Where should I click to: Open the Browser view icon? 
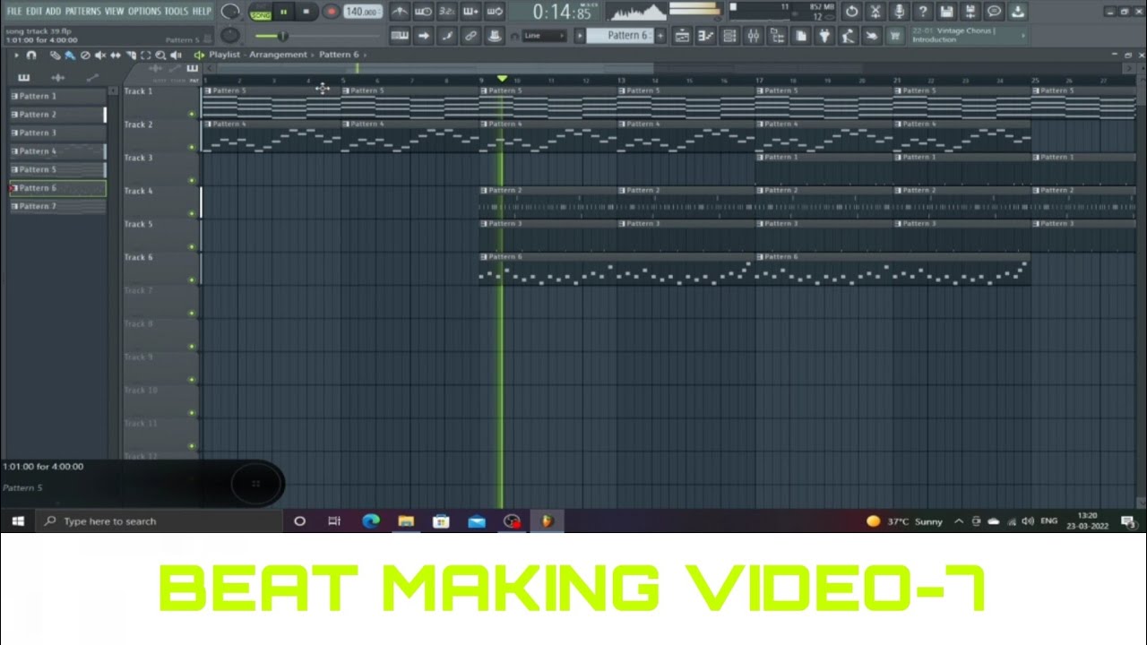(x=777, y=36)
